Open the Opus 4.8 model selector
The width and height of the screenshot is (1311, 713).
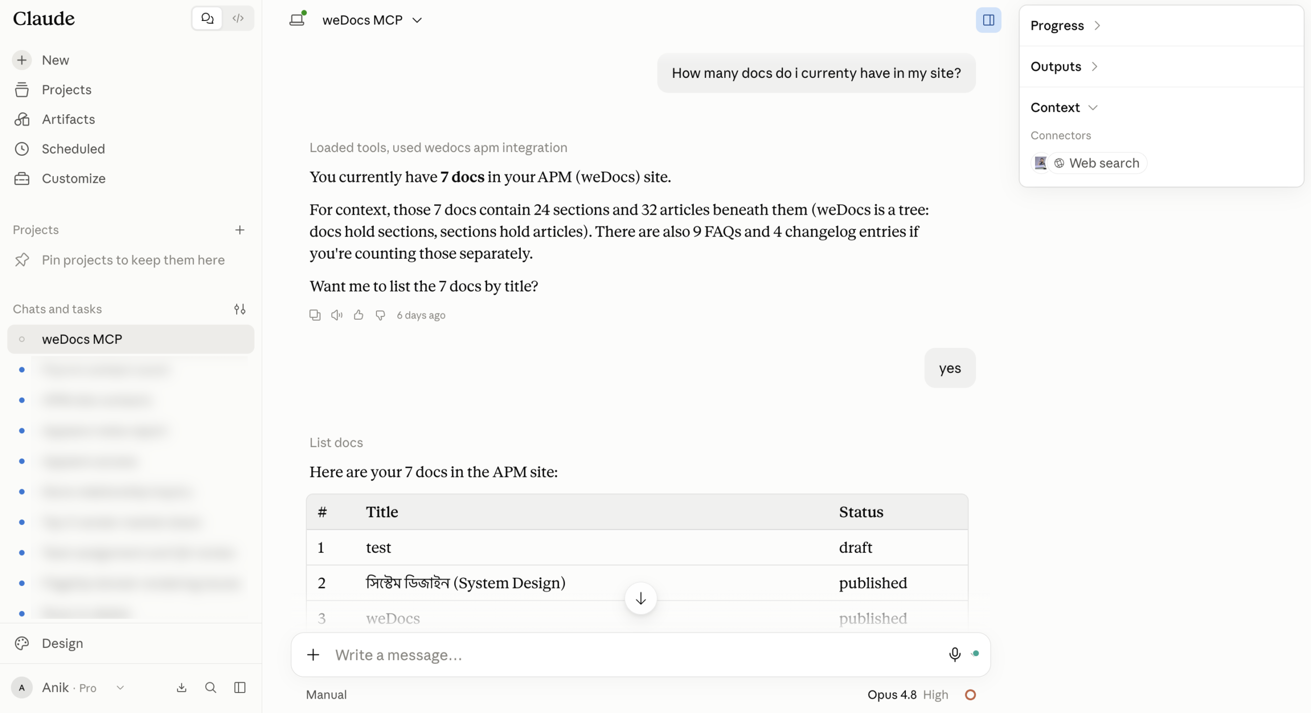pos(907,695)
